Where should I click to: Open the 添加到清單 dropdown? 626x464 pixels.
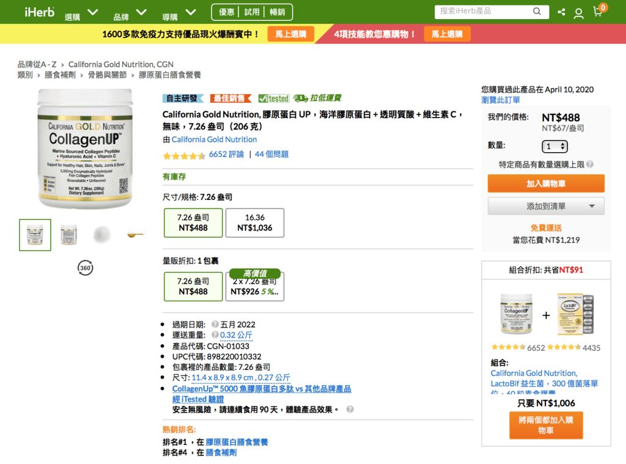[x=546, y=207]
